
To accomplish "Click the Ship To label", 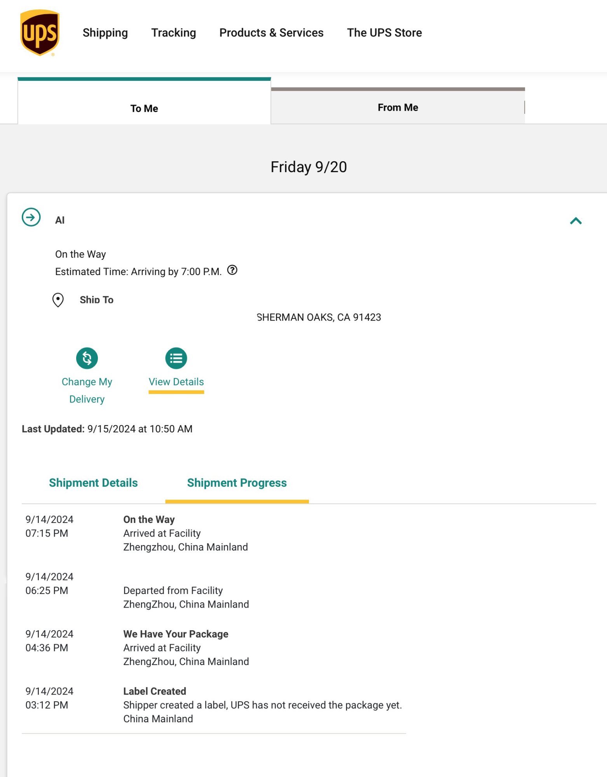I will 96,300.
